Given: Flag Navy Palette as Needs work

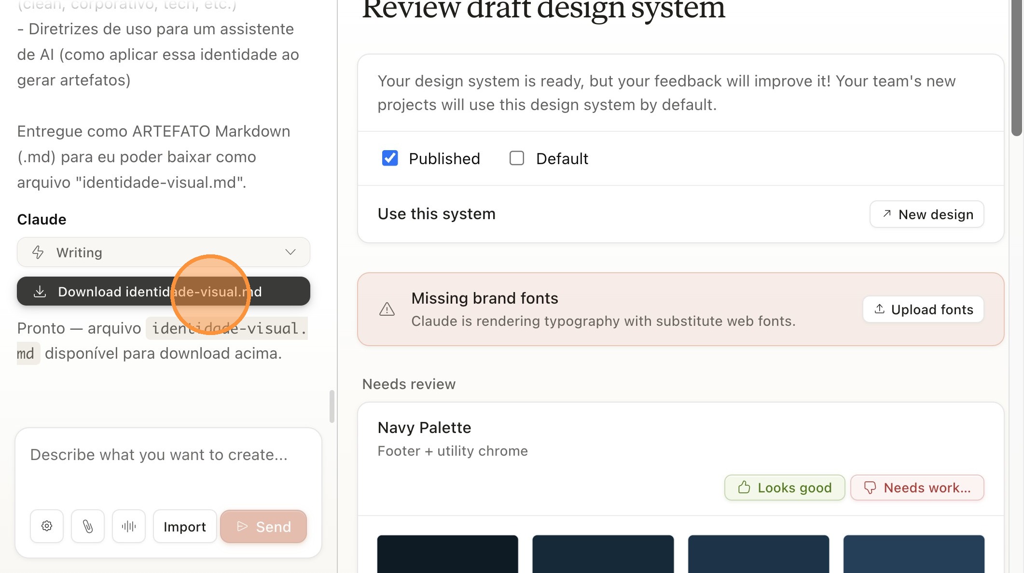Looking at the screenshot, I should 917,488.
